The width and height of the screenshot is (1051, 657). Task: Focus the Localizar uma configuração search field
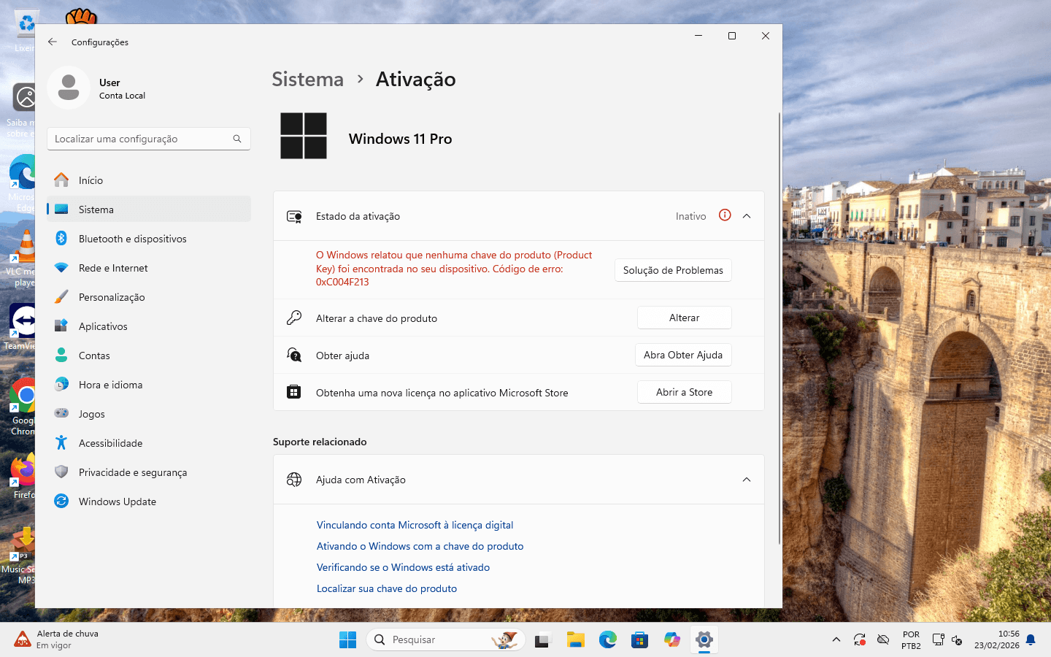click(x=149, y=139)
